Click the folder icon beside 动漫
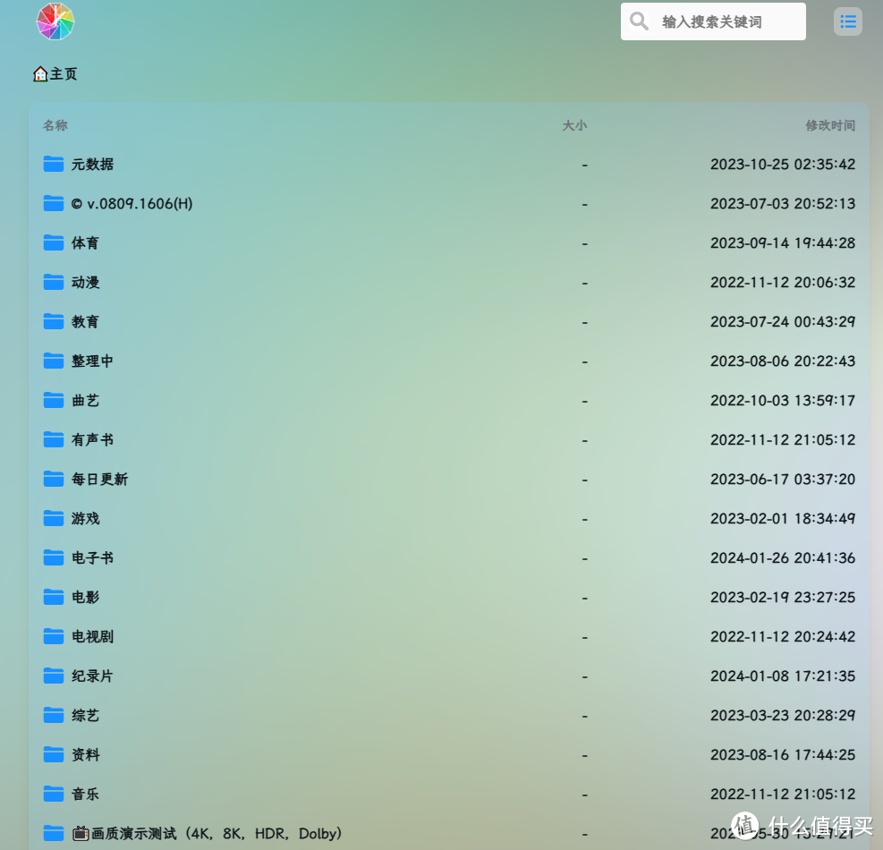The height and width of the screenshot is (850, 883). [x=54, y=282]
